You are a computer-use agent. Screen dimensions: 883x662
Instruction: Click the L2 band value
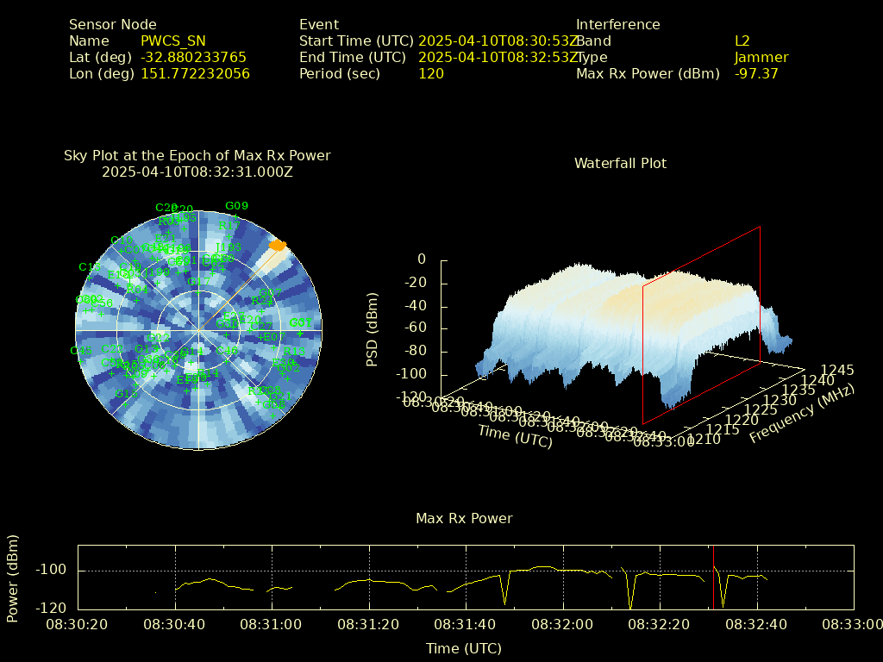pyautogui.click(x=742, y=41)
